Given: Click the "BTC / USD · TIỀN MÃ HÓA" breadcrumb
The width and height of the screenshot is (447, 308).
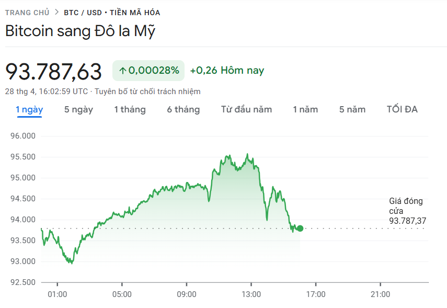Looking at the screenshot, I should point(111,12).
